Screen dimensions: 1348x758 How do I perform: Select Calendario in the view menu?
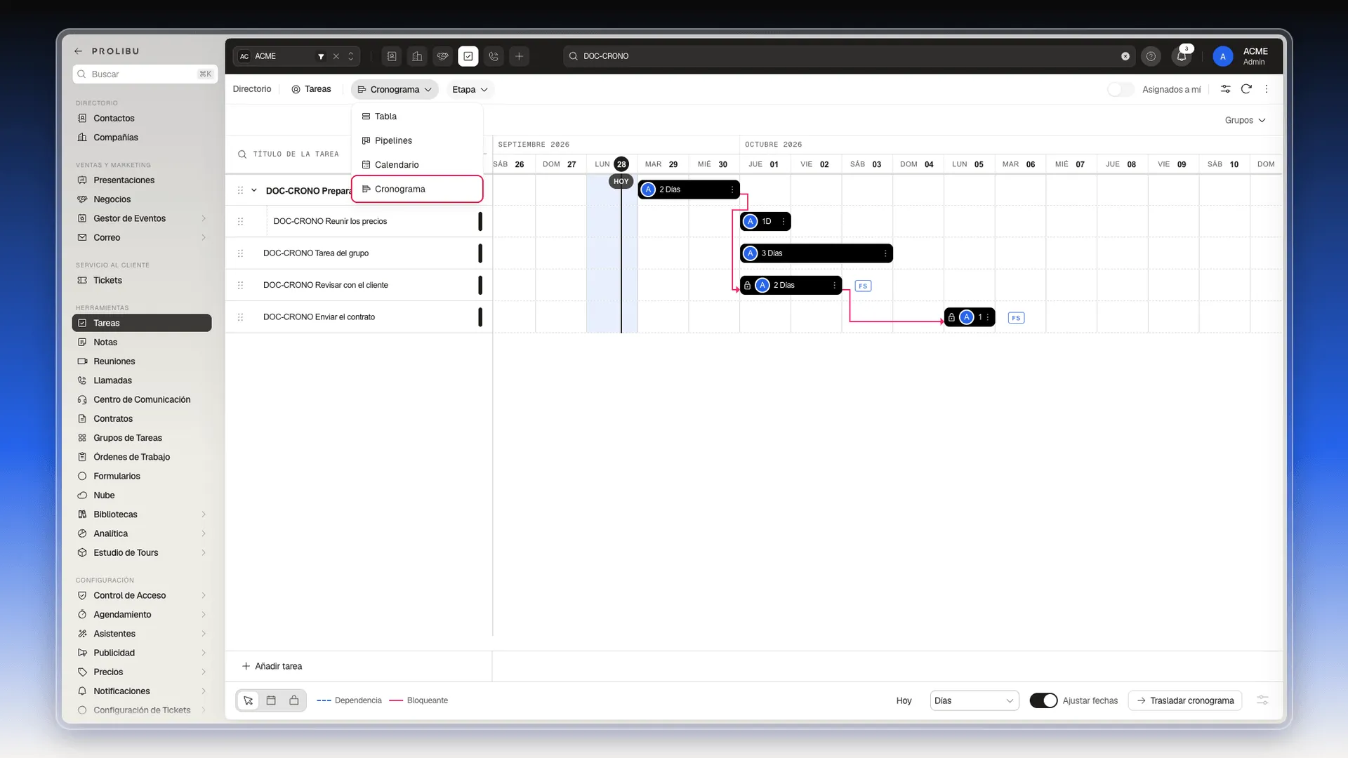417,165
